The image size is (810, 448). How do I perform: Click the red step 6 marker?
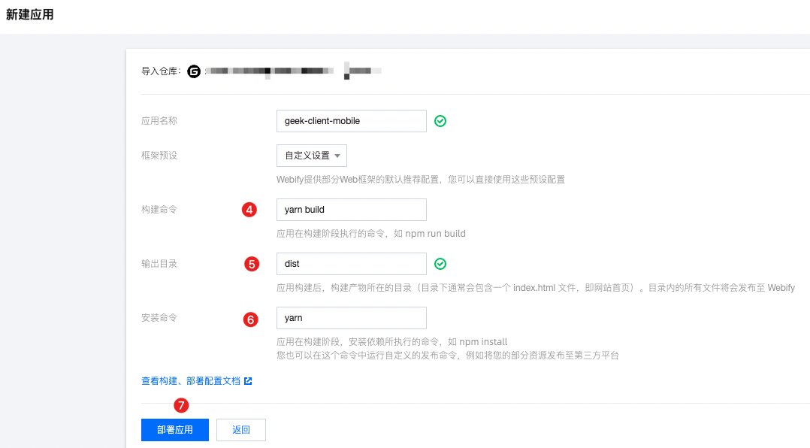[251, 319]
